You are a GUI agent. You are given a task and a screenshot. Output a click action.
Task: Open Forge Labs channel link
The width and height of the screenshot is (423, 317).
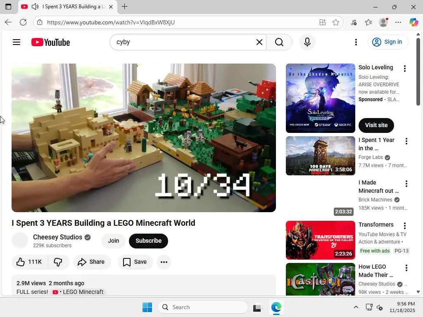click(x=371, y=157)
